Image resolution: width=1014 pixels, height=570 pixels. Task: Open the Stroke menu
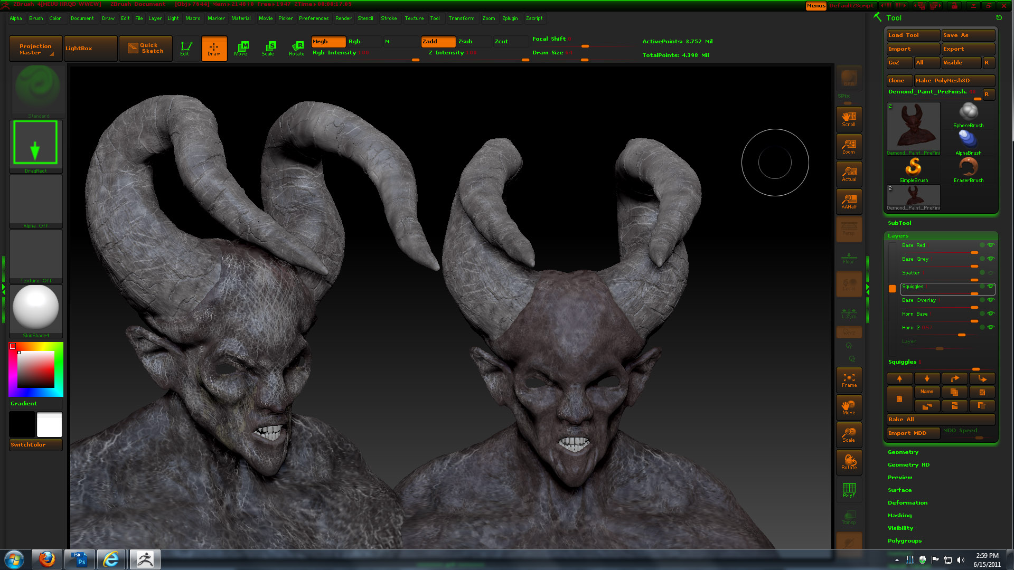[389, 18]
